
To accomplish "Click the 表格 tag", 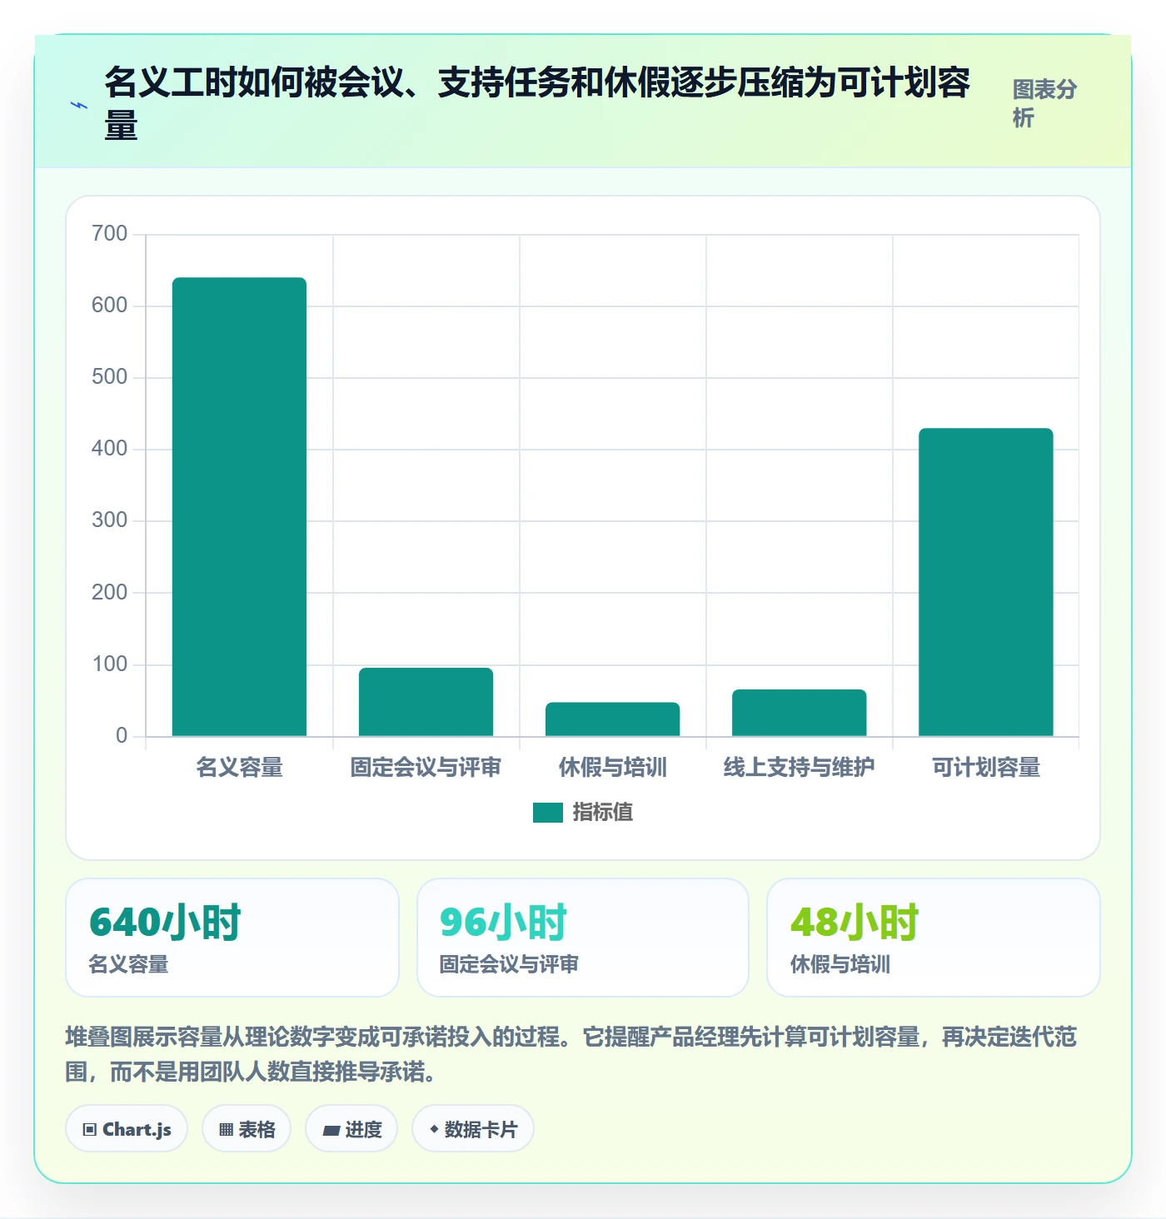I will pyautogui.click(x=247, y=1129).
